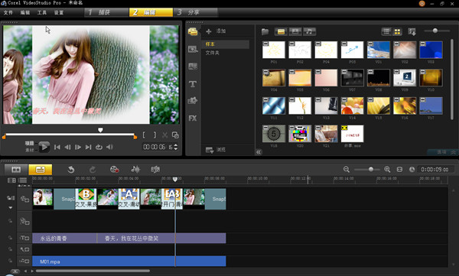Click the Add (添加) folder button
This screenshot has height=276, width=459.
[216, 31]
